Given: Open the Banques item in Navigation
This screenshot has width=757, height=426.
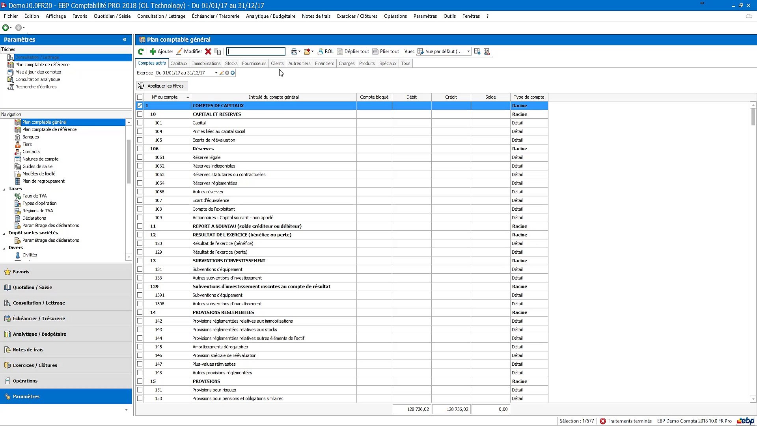Looking at the screenshot, I should coord(30,137).
